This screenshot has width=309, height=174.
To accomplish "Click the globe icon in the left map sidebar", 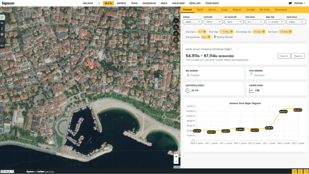I will point(2,34).
